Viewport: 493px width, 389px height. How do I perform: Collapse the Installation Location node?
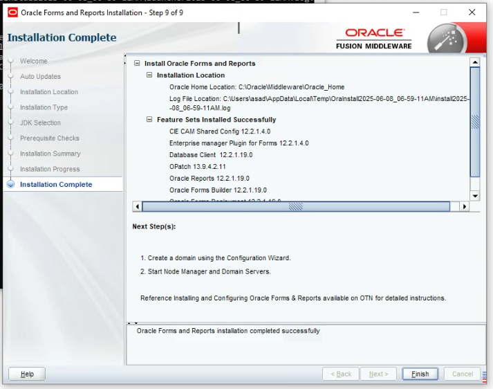[149, 75]
